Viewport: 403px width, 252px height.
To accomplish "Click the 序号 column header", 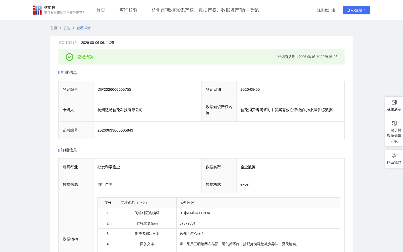I will [x=108, y=203].
